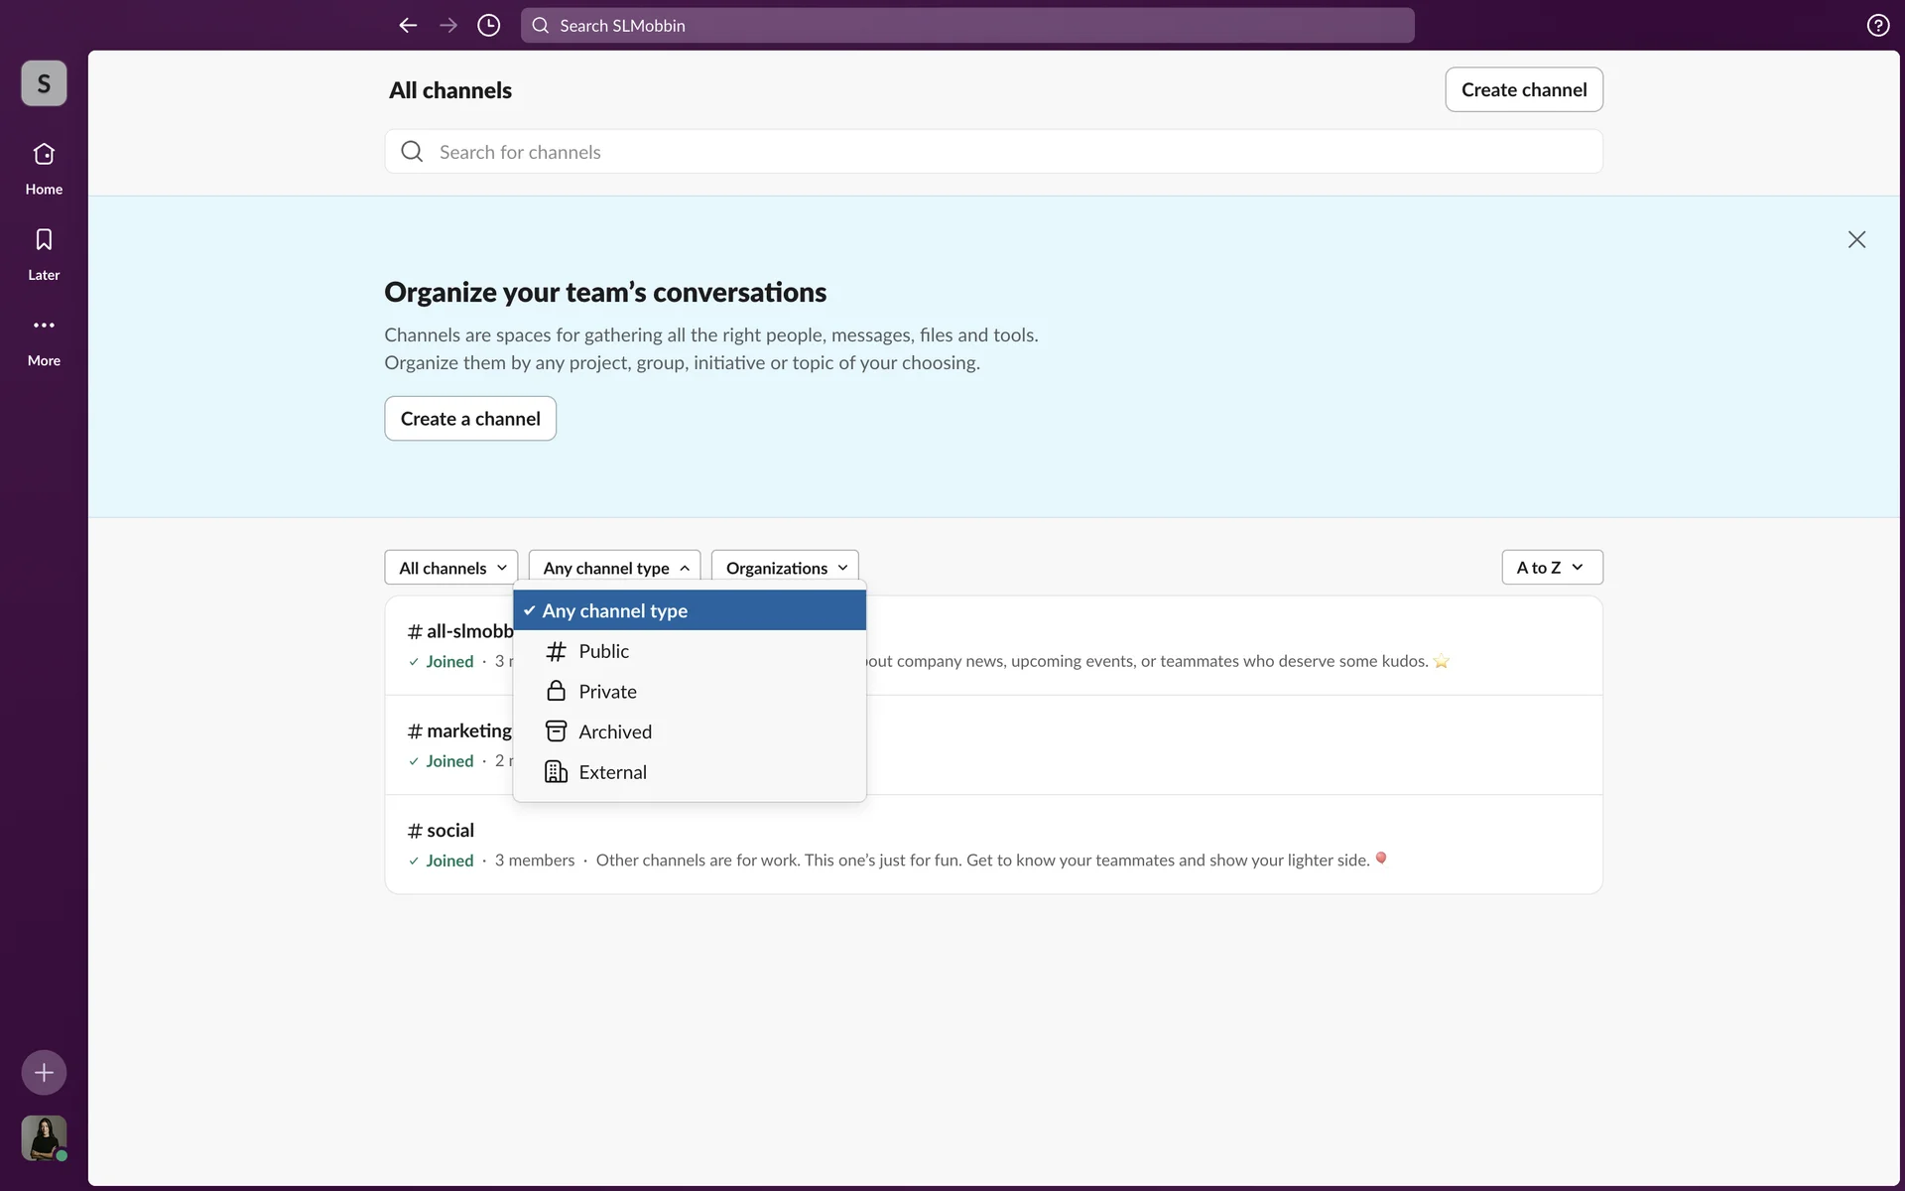Screen dimensions: 1905x1191
Task: Click the plus button in sidebar
Action: click(x=44, y=1072)
